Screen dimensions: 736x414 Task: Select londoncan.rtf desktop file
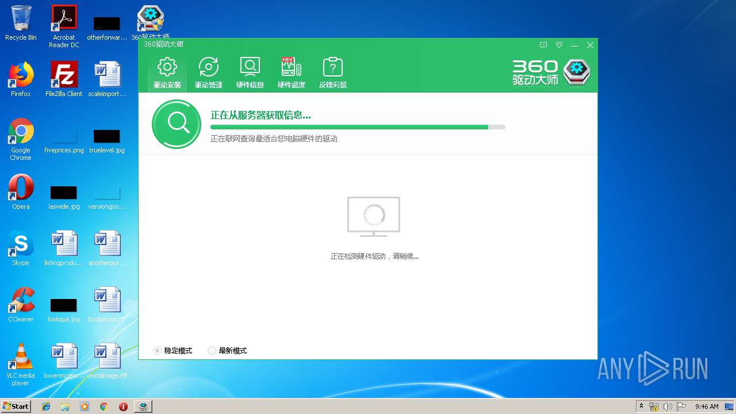pos(107,305)
